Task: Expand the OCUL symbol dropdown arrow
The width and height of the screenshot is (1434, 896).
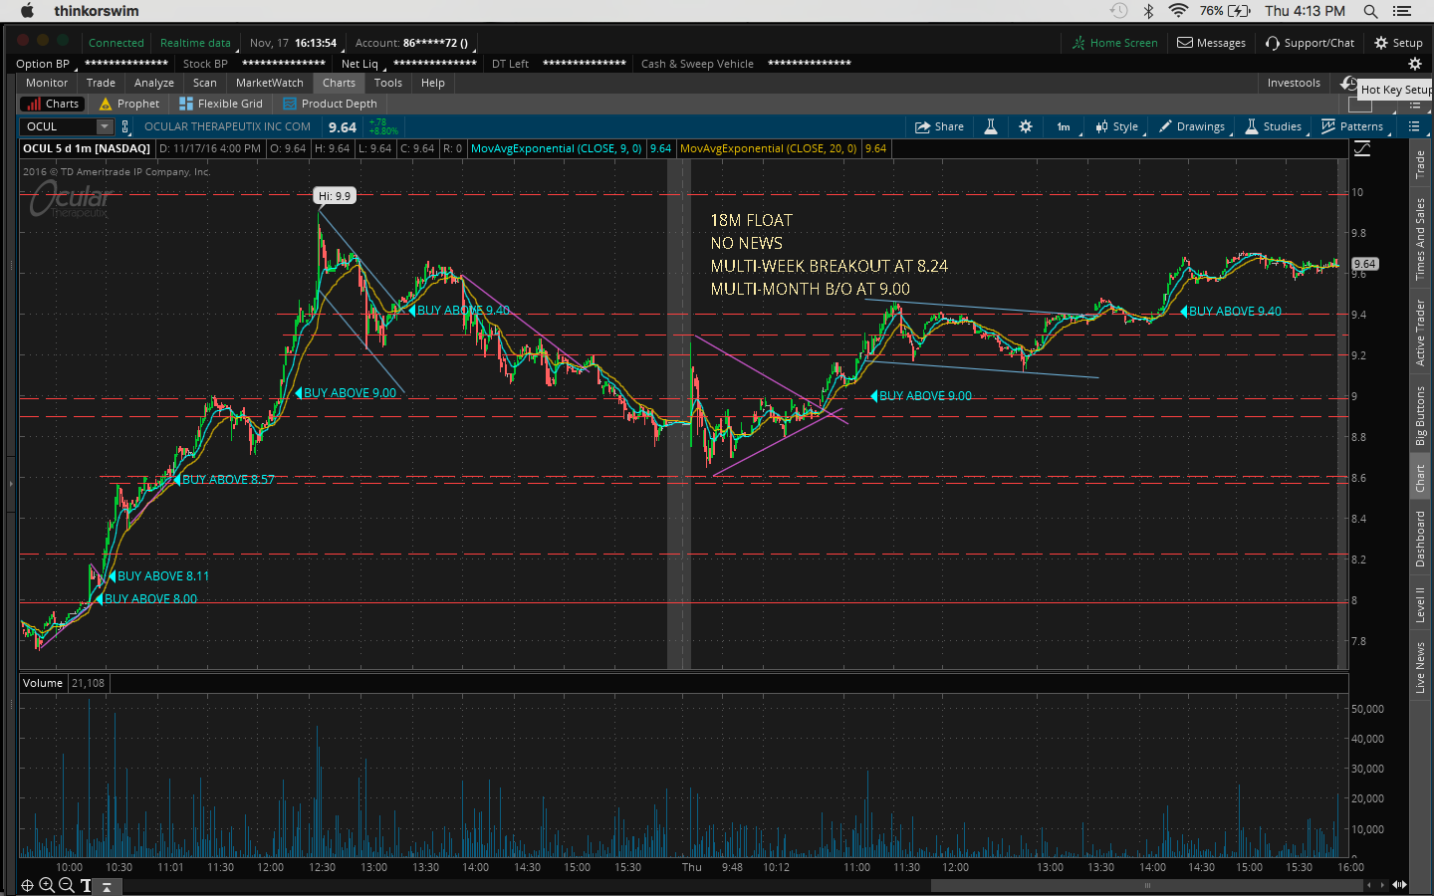Action: point(105,126)
